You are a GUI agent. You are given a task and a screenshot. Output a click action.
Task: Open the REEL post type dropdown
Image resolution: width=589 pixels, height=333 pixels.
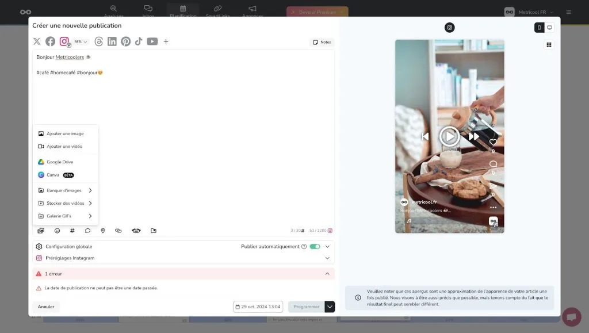[x=81, y=42]
